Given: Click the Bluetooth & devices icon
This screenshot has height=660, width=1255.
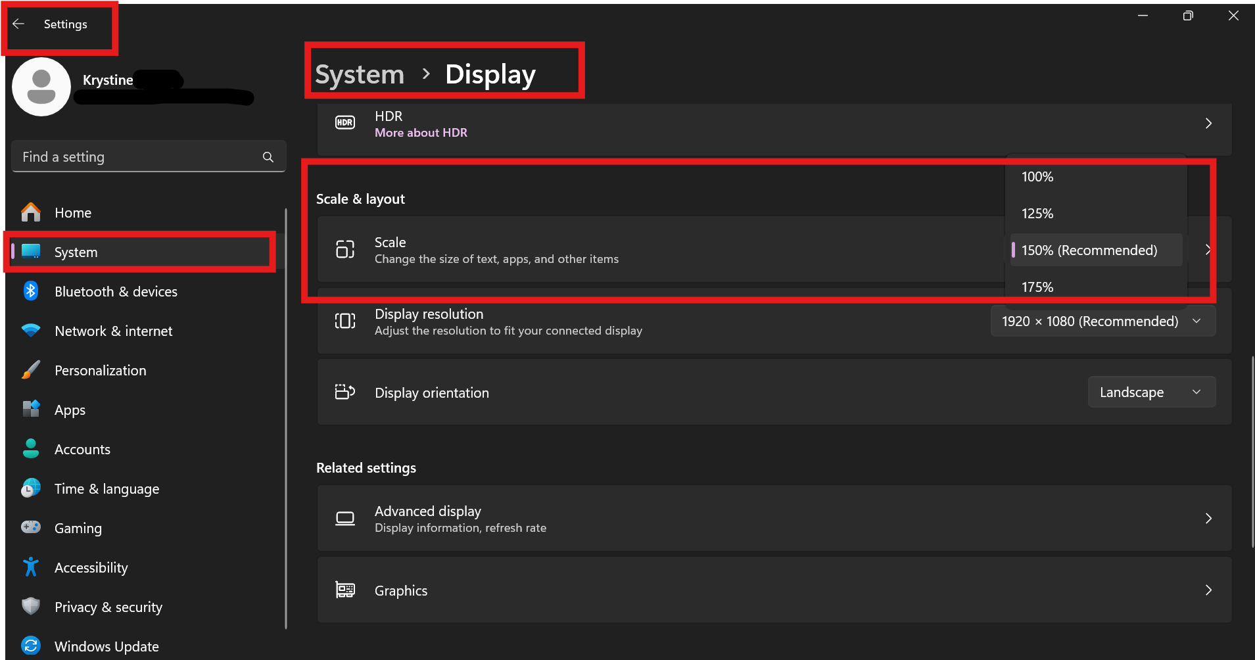Looking at the screenshot, I should click(x=31, y=291).
